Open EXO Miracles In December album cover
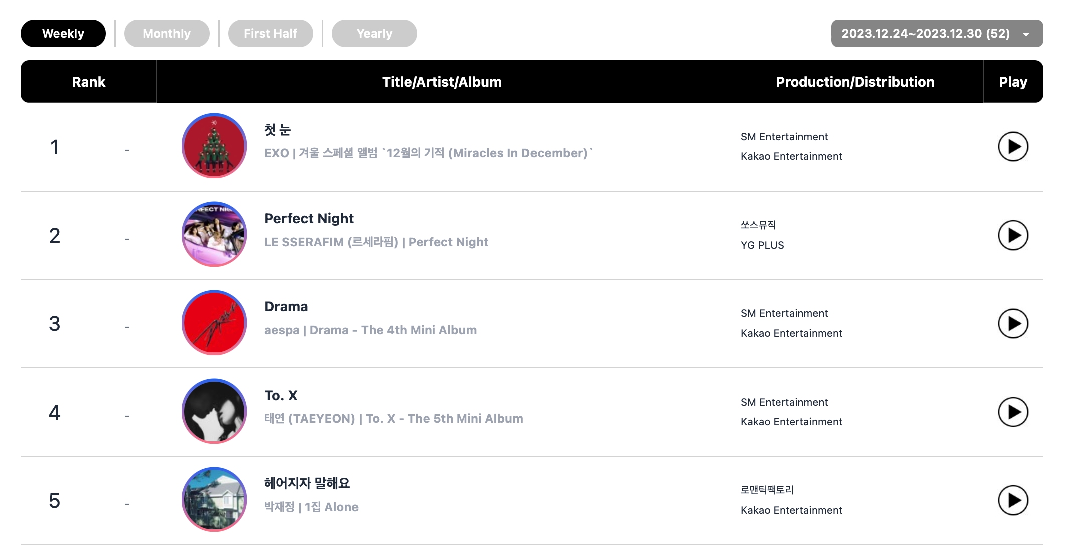Image resolution: width=1065 pixels, height=551 pixels. coord(214,146)
